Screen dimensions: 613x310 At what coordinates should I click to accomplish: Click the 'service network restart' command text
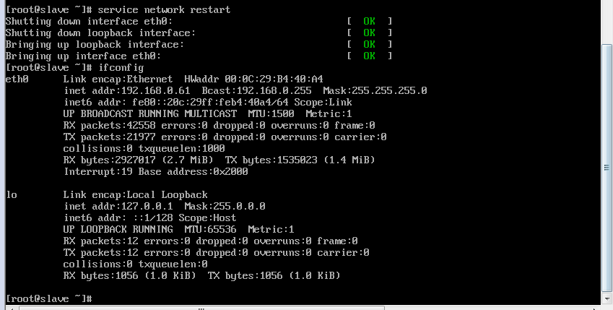[x=164, y=9]
